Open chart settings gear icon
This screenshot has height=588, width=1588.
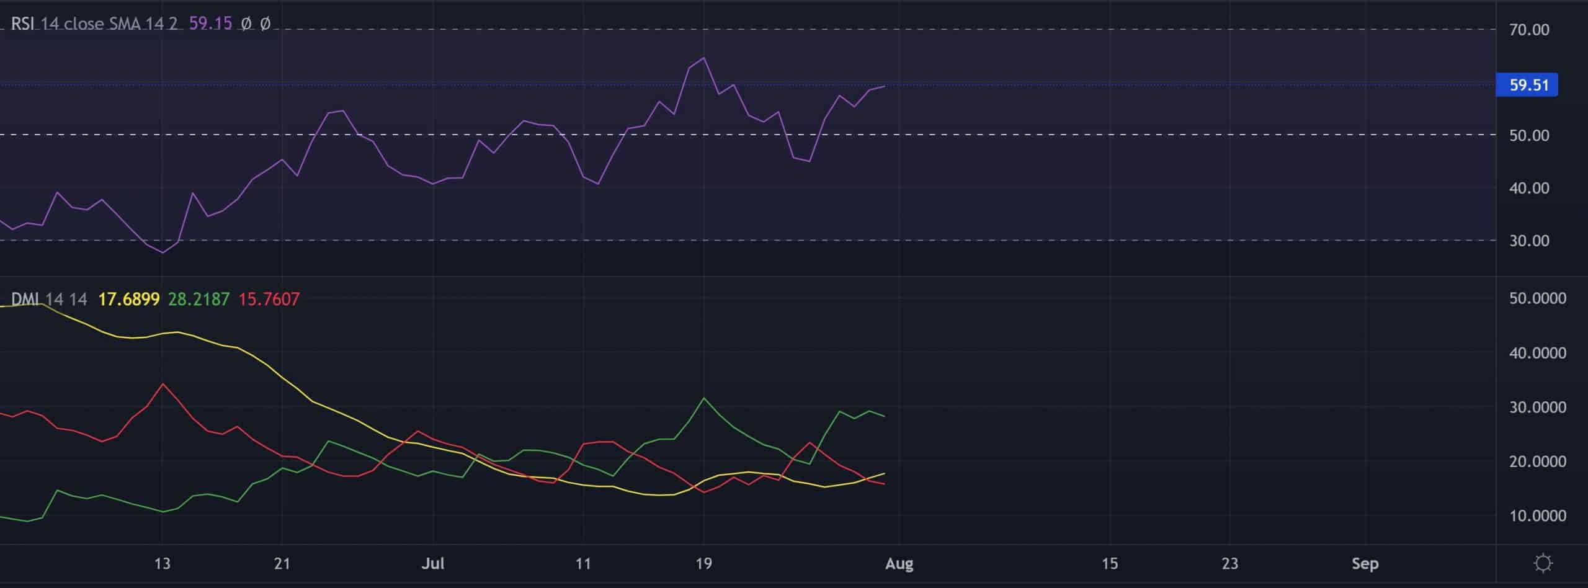(1543, 563)
